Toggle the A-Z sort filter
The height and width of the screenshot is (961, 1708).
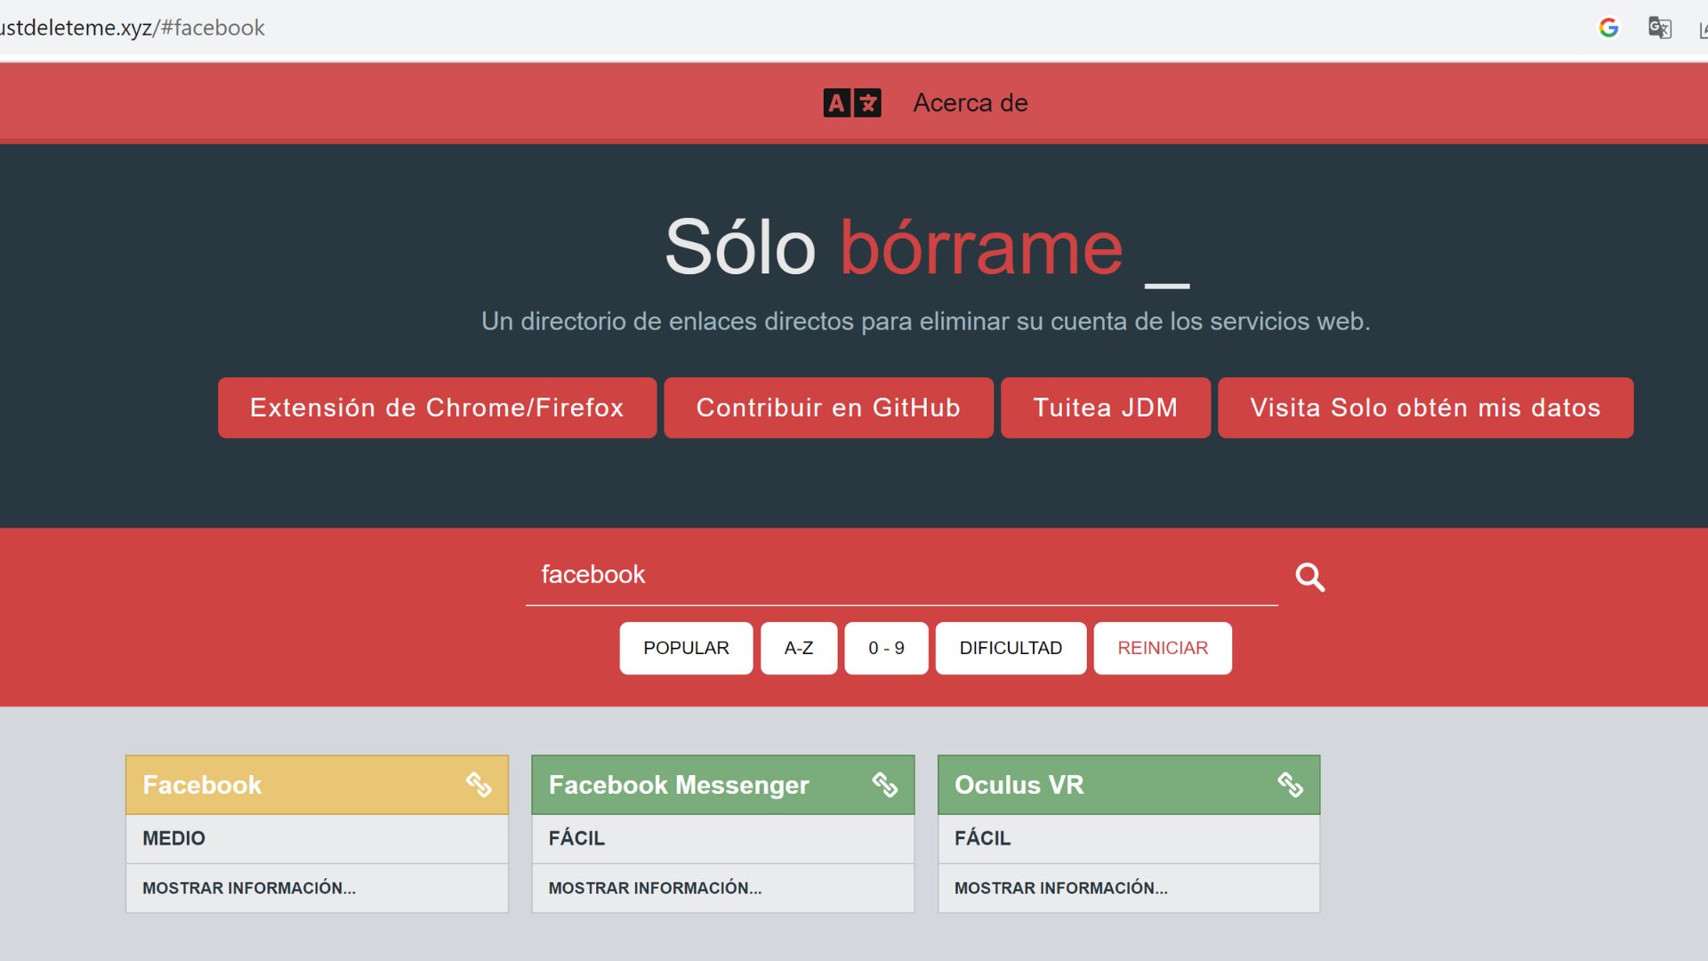tap(798, 648)
